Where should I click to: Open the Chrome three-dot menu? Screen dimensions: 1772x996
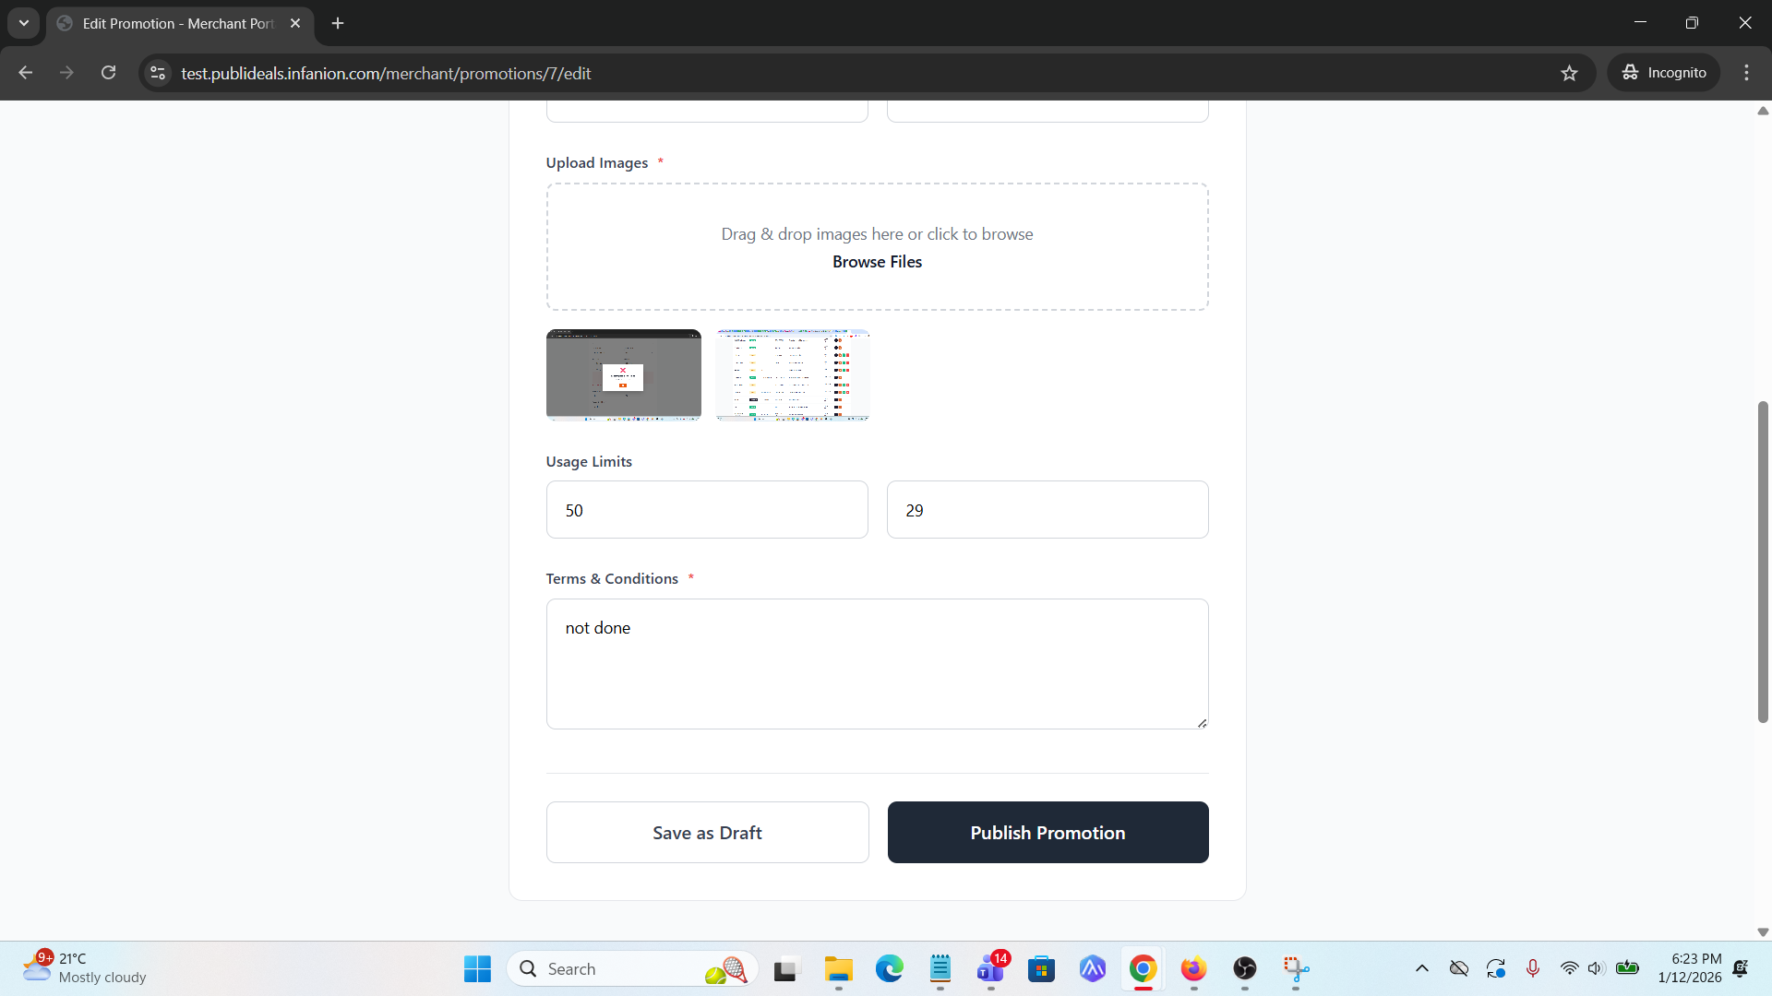(x=1746, y=73)
